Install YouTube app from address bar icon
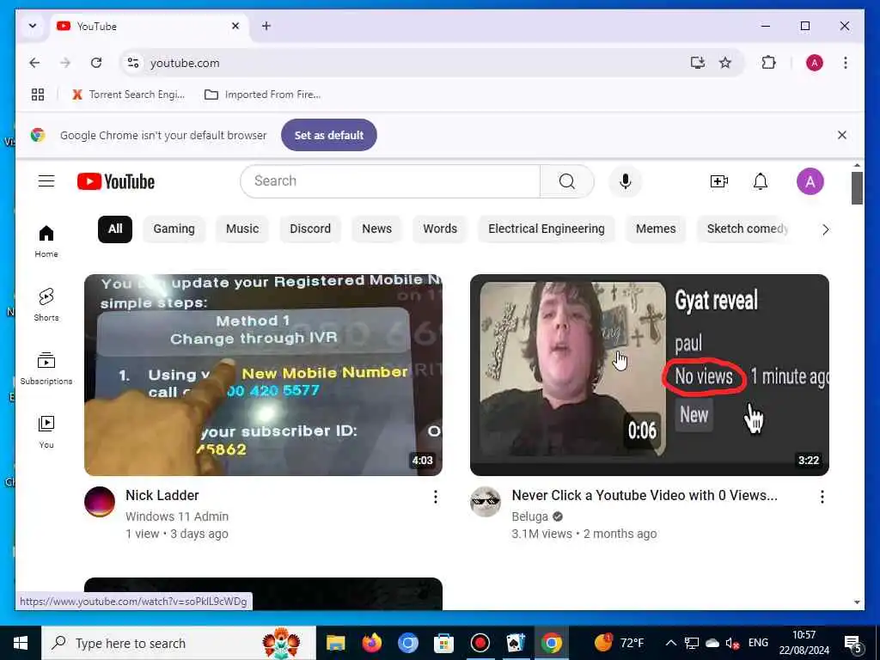The height and width of the screenshot is (660, 880). click(697, 63)
